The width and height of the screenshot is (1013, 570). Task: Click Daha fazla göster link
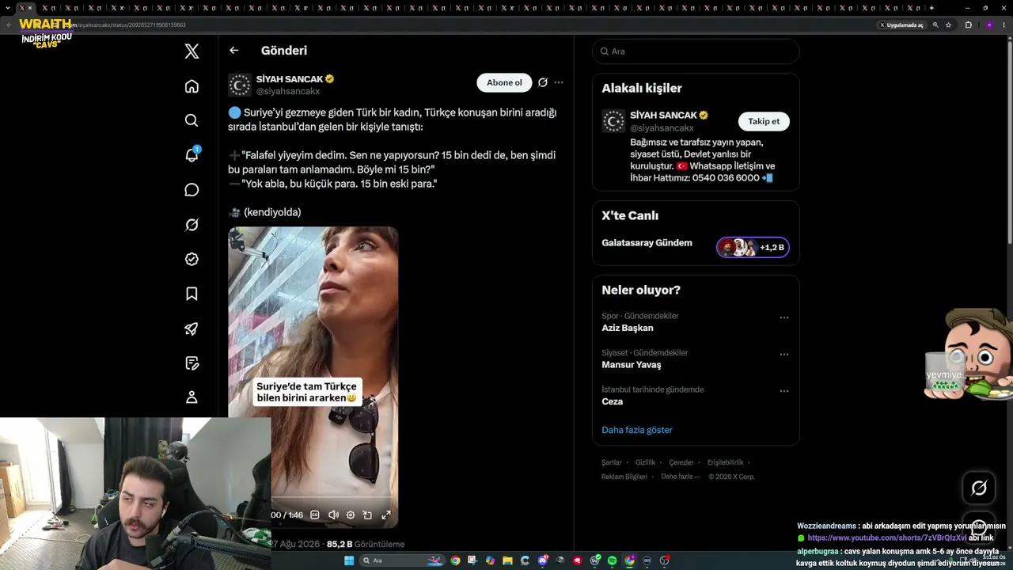click(x=637, y=430)
